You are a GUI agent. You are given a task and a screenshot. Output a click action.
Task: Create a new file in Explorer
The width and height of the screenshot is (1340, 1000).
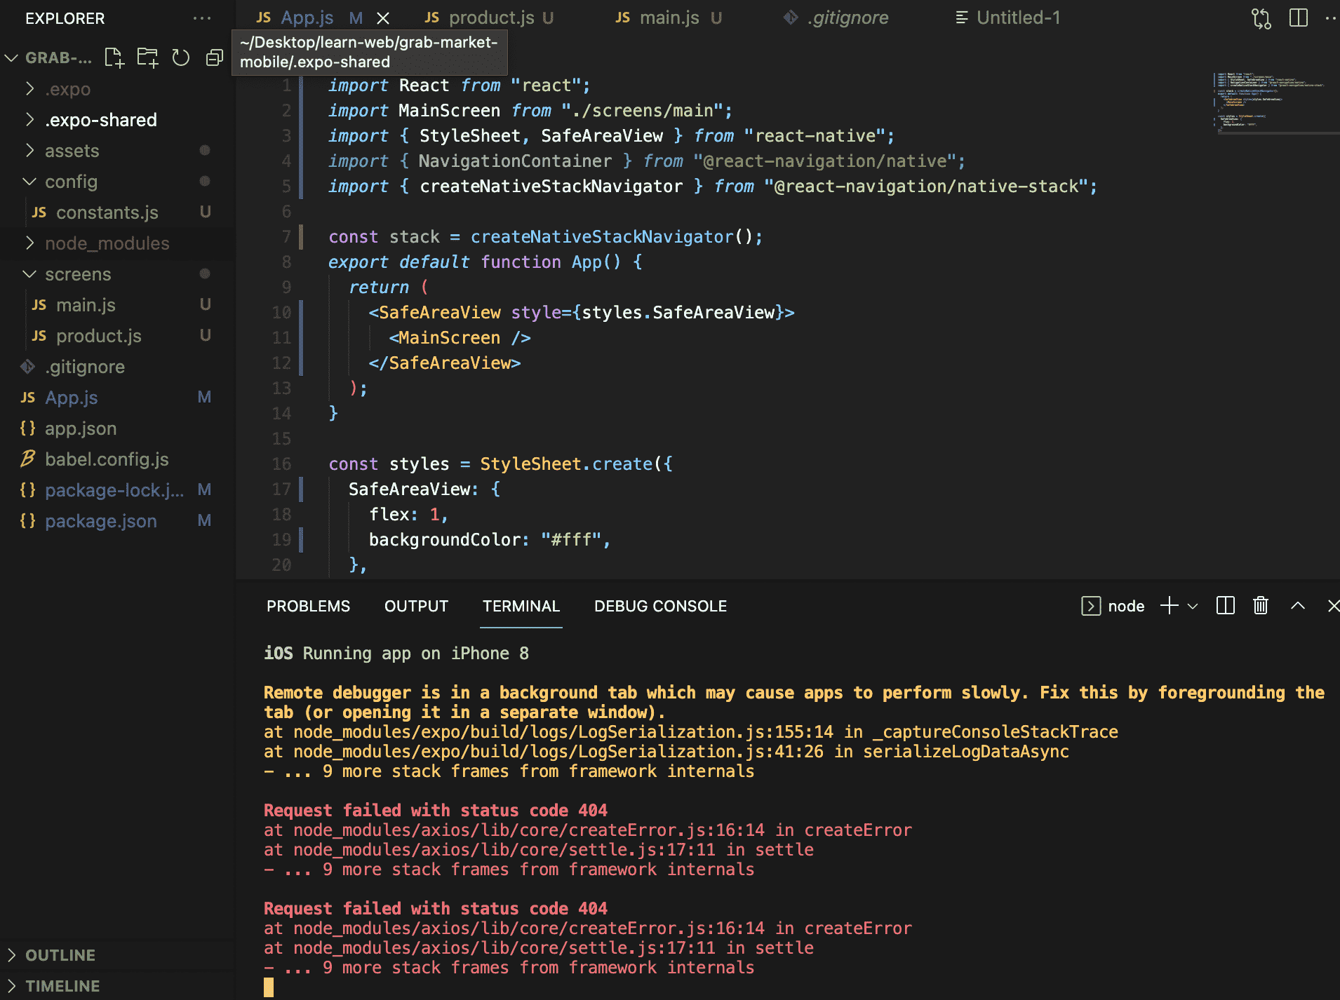pyautogui.click(x=114, y=58)
